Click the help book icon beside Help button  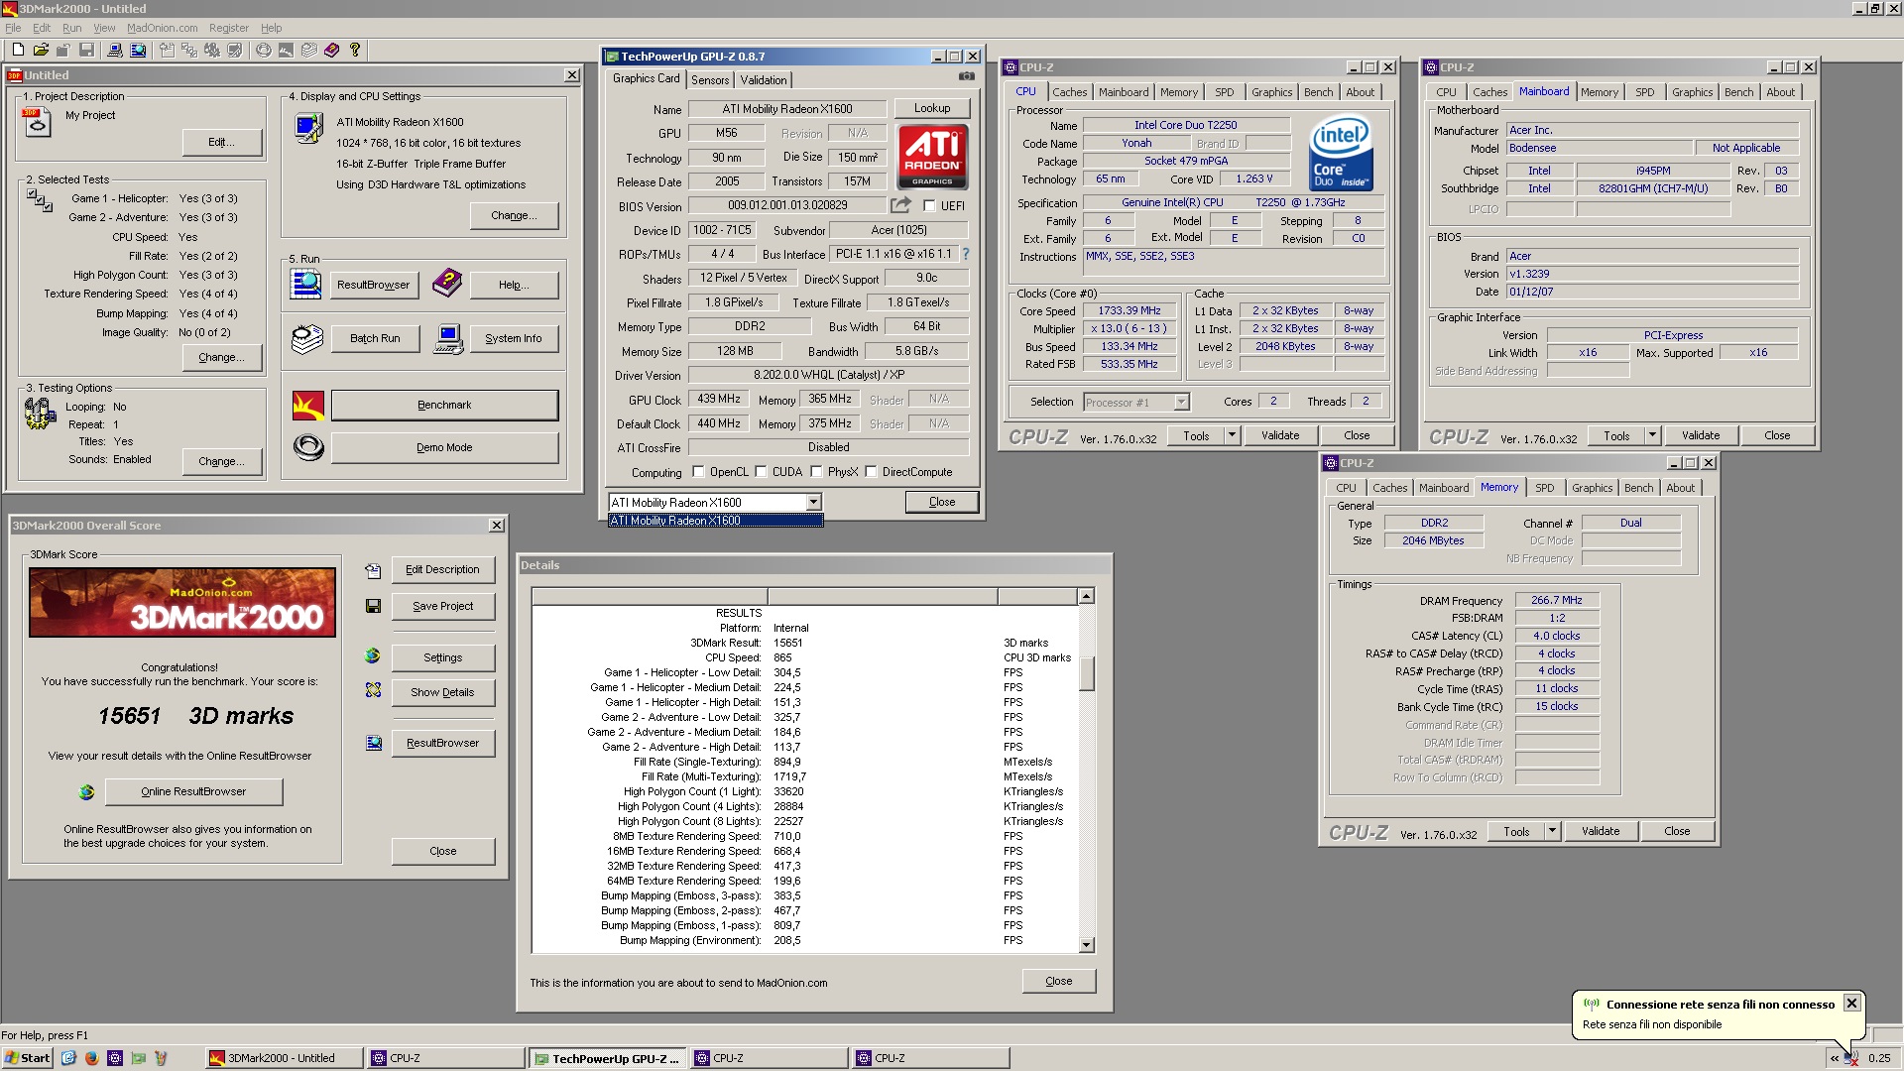[x=447, y=284]
